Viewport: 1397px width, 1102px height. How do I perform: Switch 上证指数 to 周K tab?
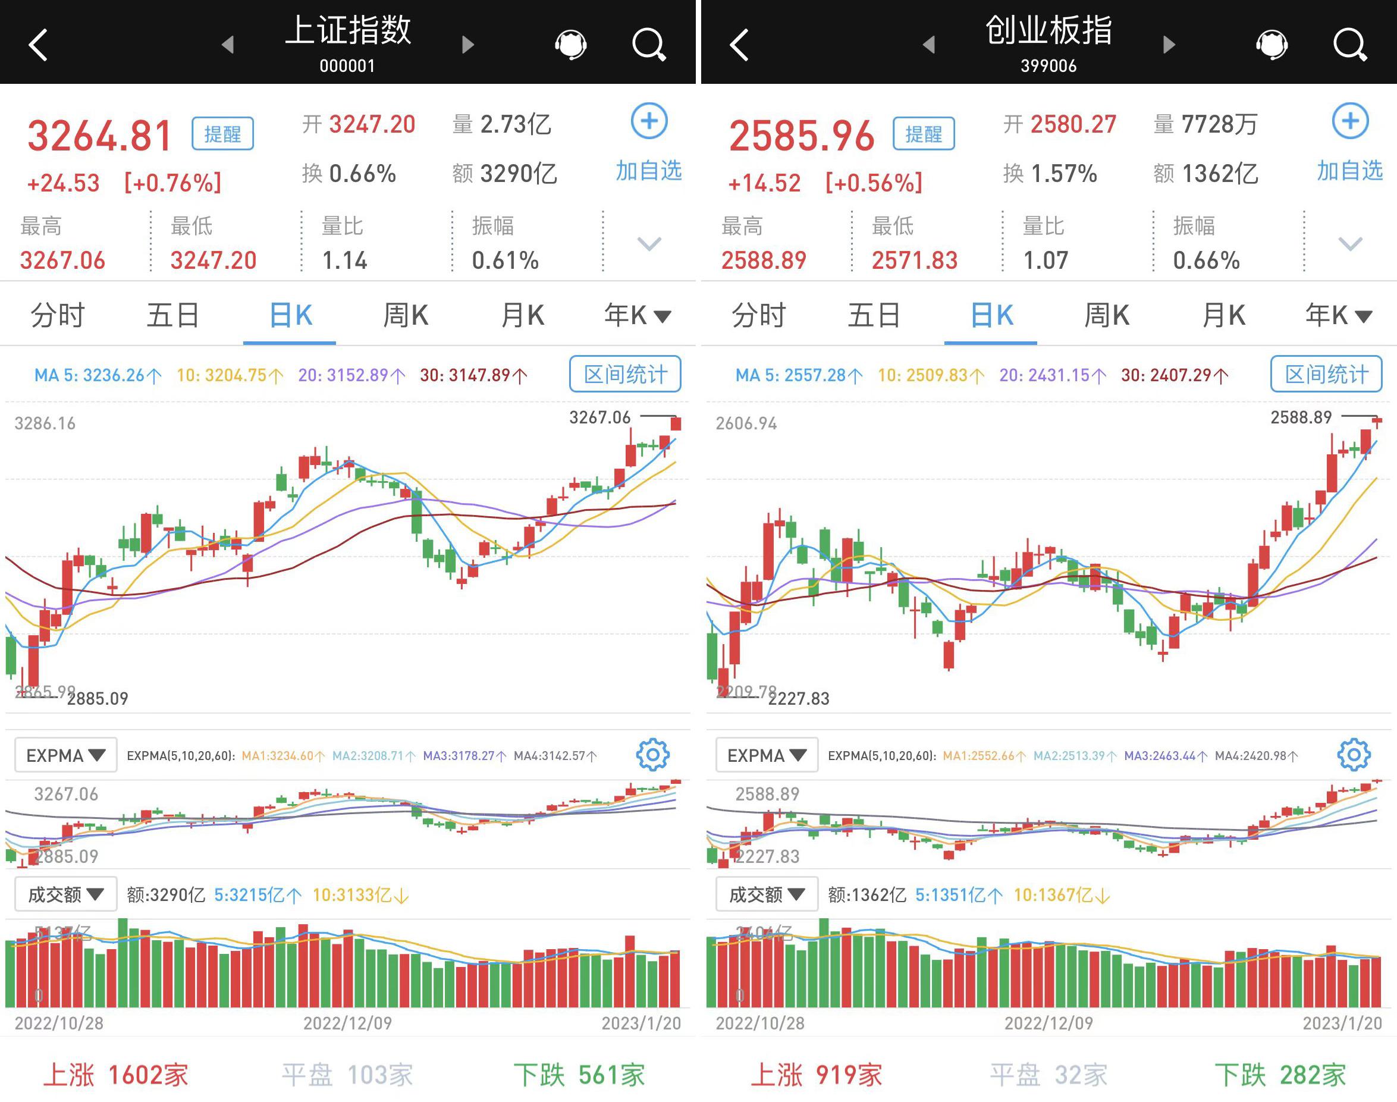pyautogui.click(x=406, y=316)
